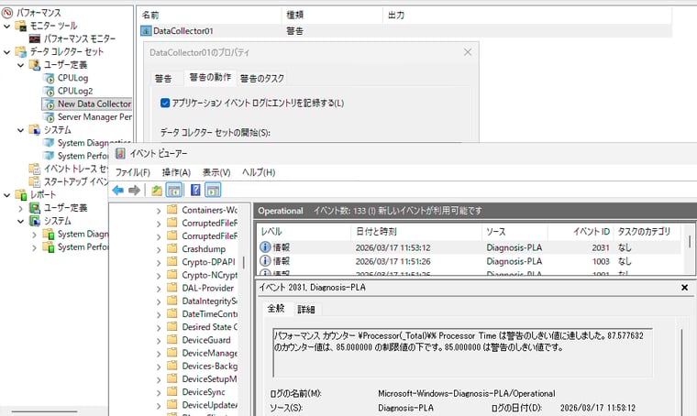Select the 警告の動作 tab
This screenshot has height=416, width=697.
coord(210,78)
